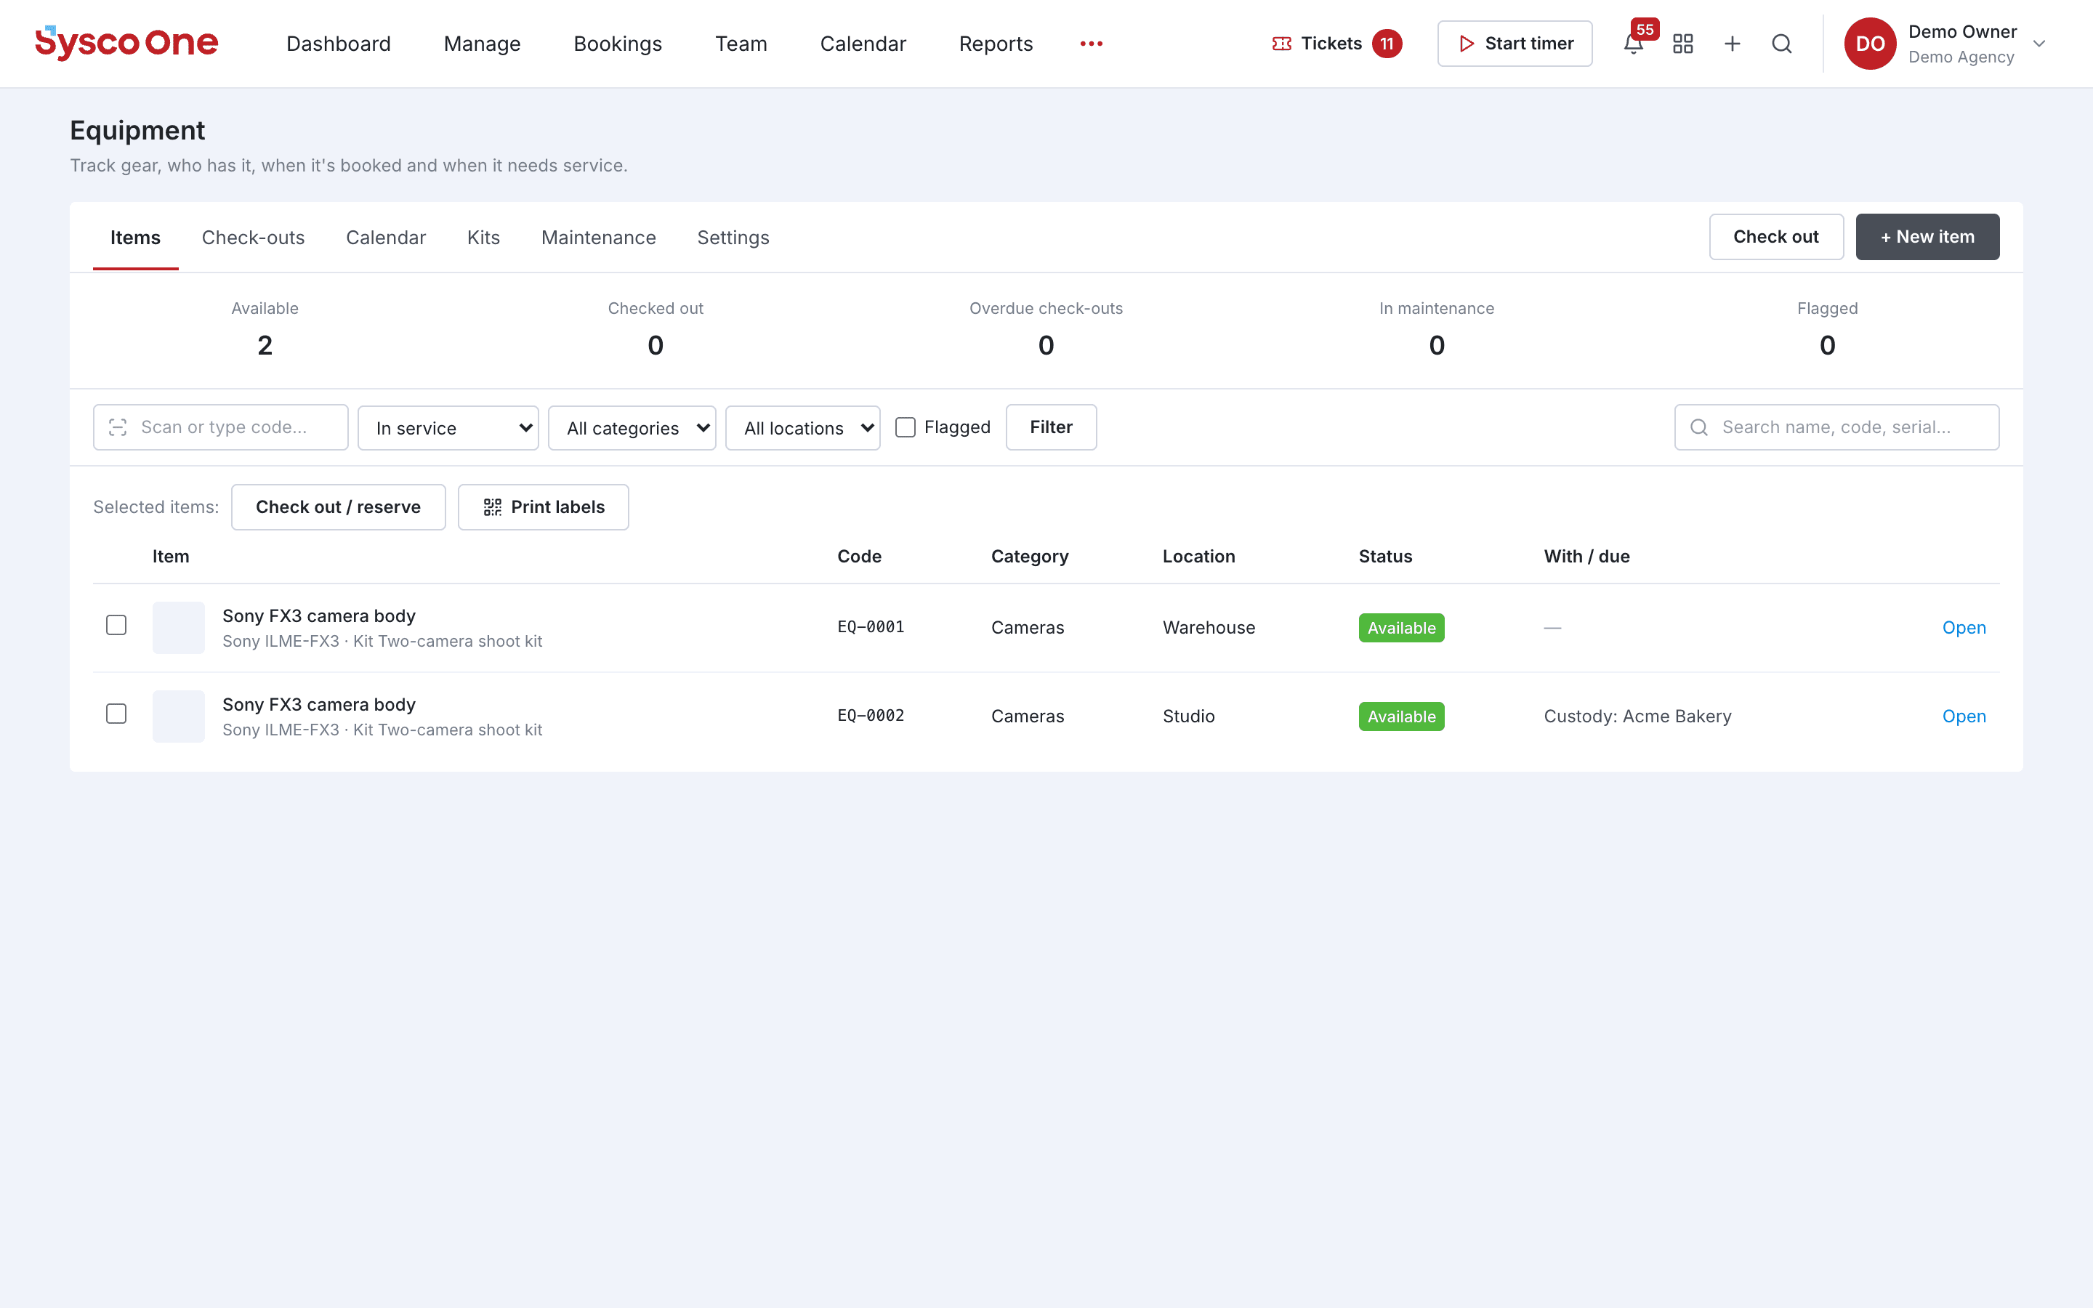Click Check out / reserve button
Viewport: 2093px width, 1308px height.
point(338,507)
